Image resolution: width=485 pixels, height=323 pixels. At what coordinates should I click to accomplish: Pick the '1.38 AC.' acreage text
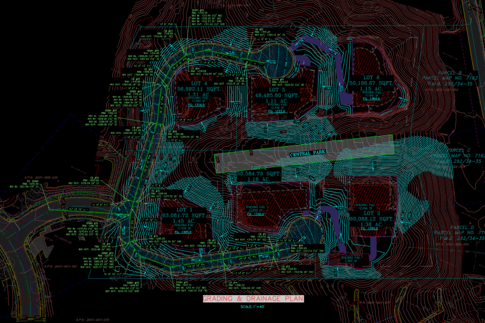coord(372,224)
